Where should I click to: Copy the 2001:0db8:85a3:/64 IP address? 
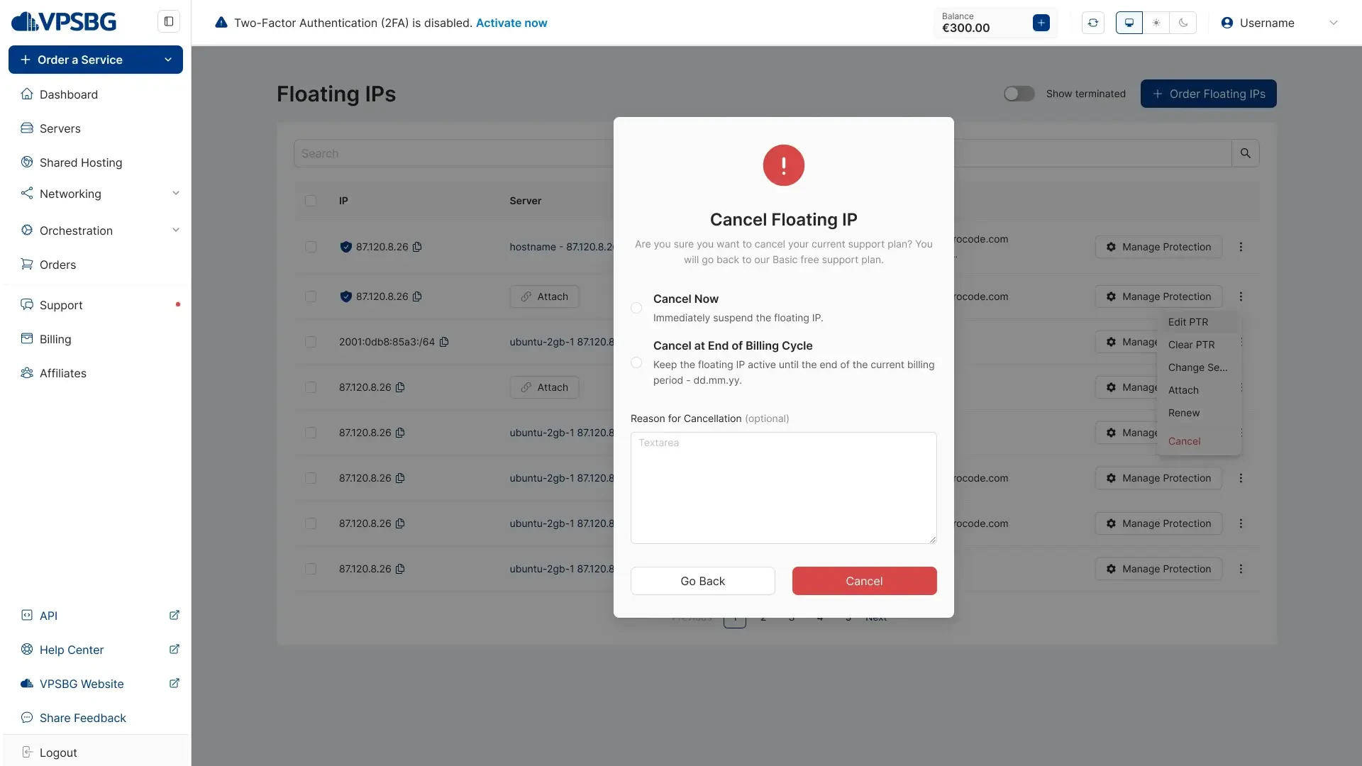click(x=444, y=342)
